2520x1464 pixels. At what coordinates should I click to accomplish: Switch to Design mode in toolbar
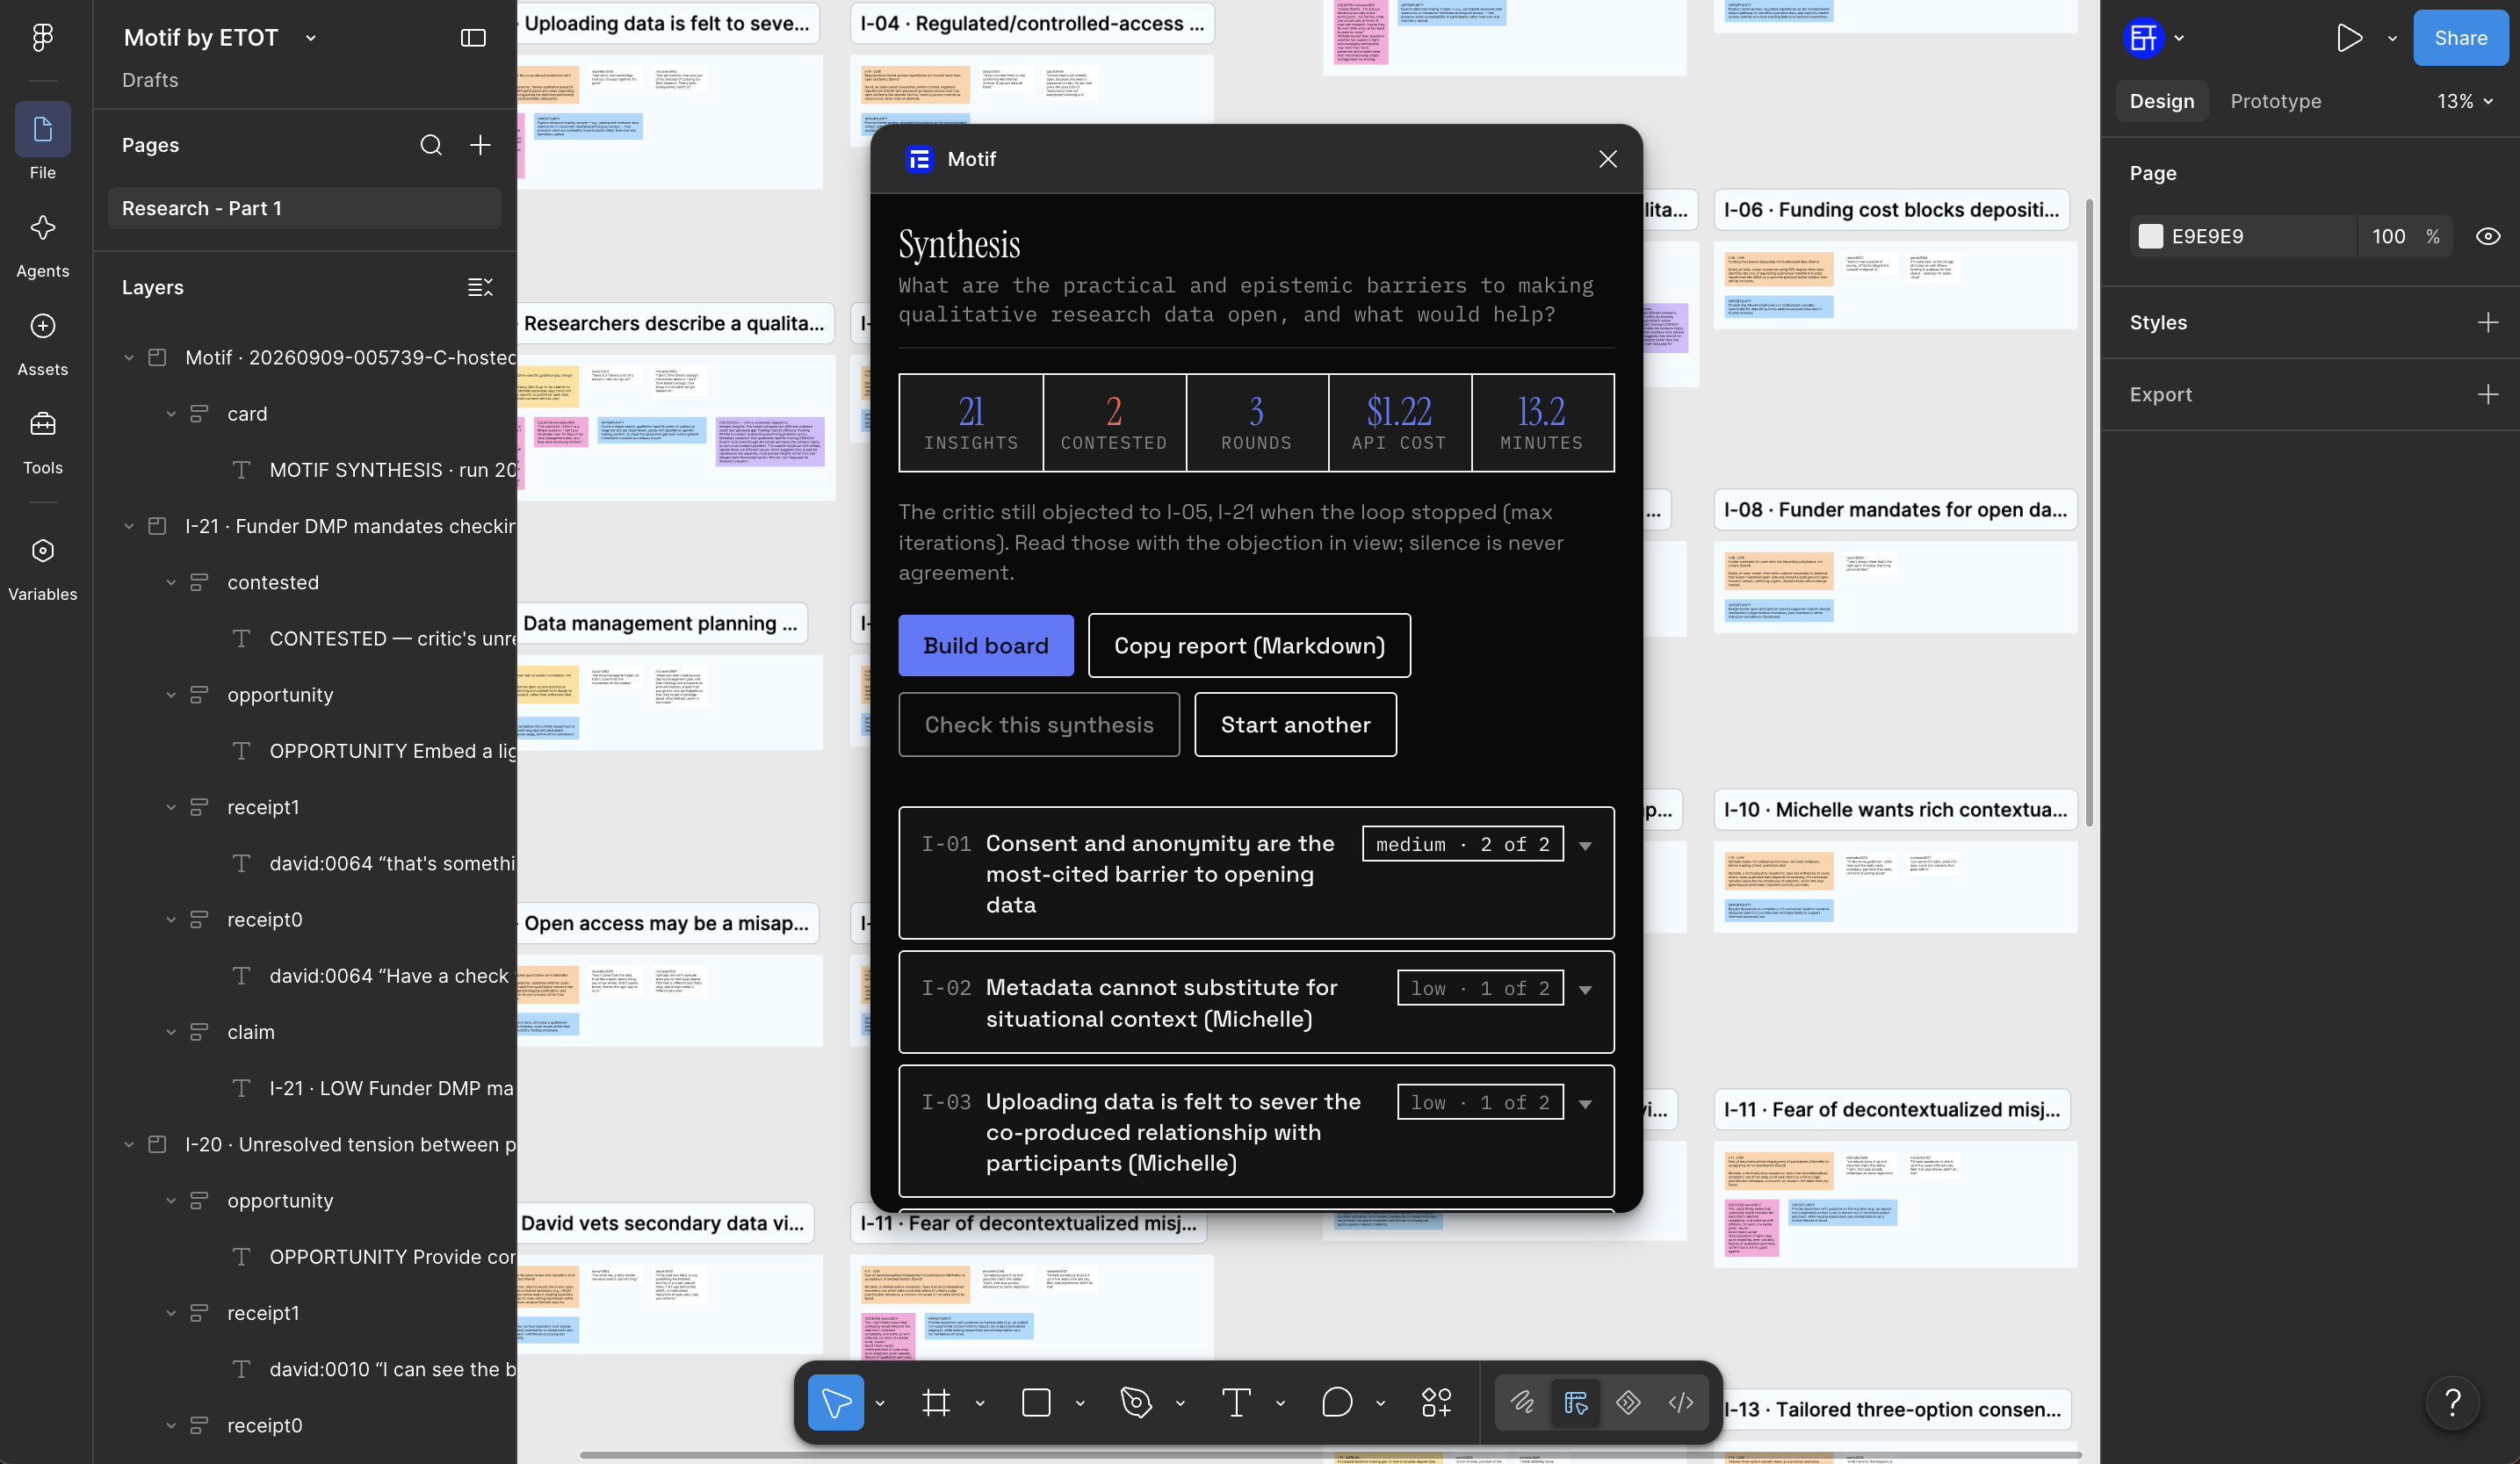pos(1575,1402)
